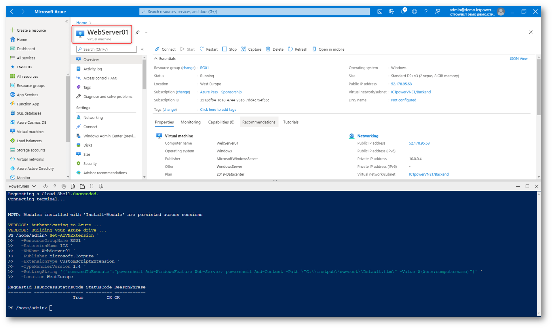Screen dimensions: 553x329
Task: Click Restart in the VM toolbar
Action: (x=209, y=49)
